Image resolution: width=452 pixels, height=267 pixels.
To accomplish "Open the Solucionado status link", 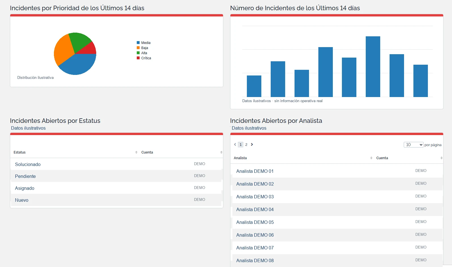I will 28,164.
